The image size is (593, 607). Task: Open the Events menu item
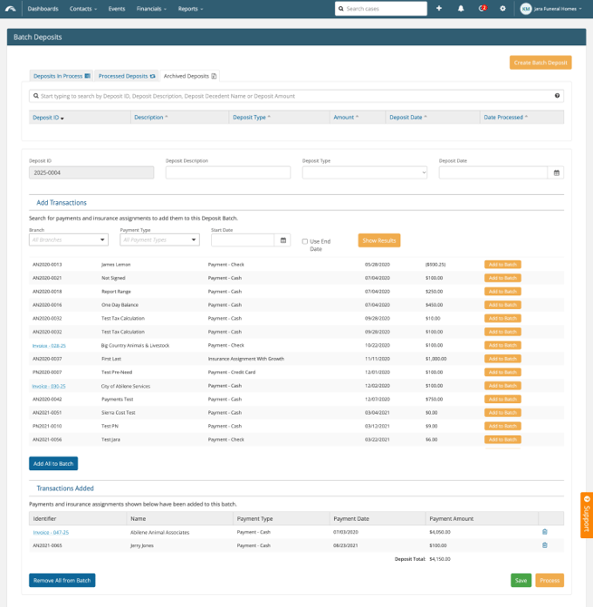[117, 8]
